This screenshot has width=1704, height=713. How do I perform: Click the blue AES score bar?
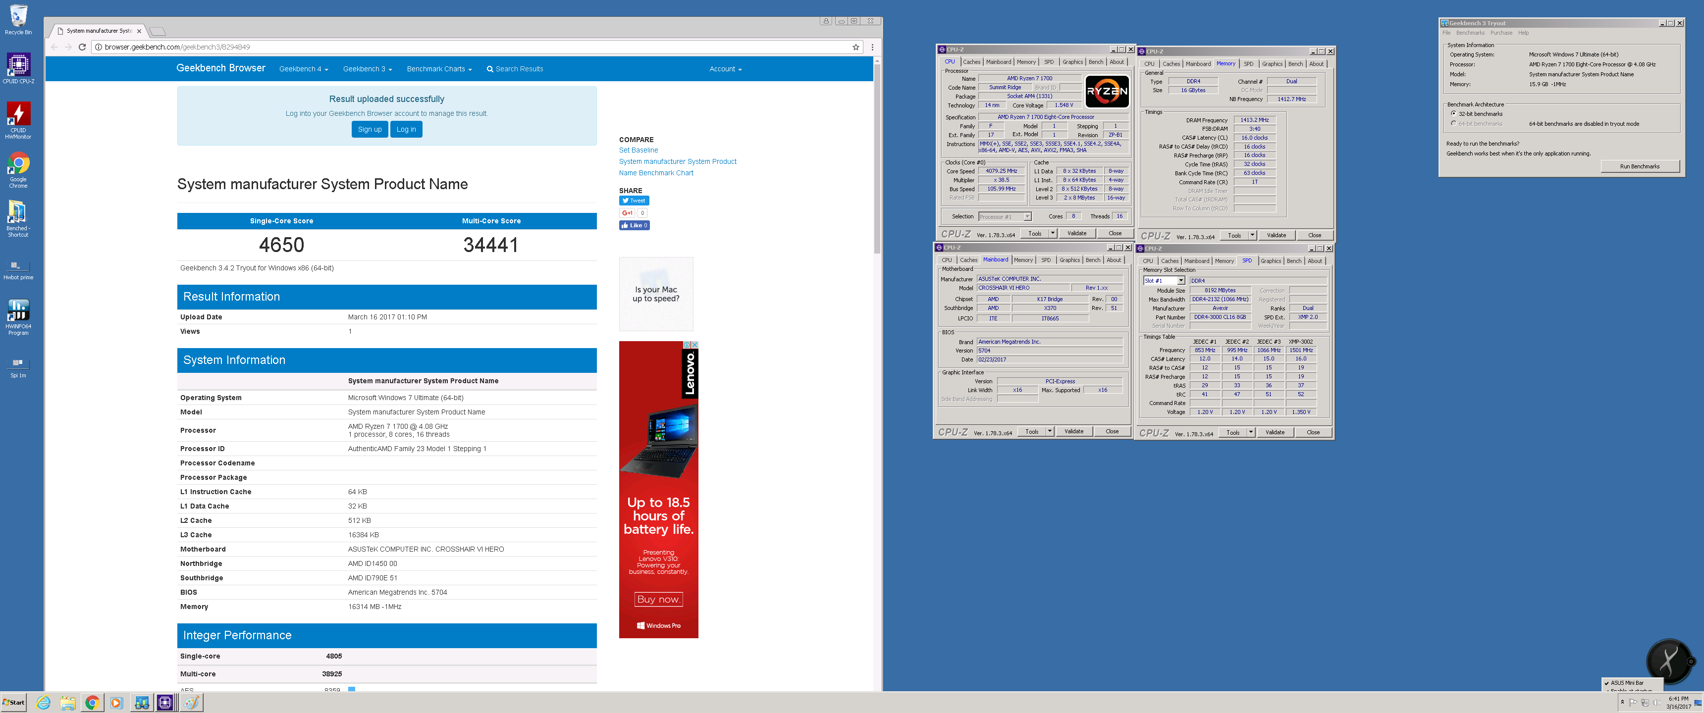coord(351,689)
